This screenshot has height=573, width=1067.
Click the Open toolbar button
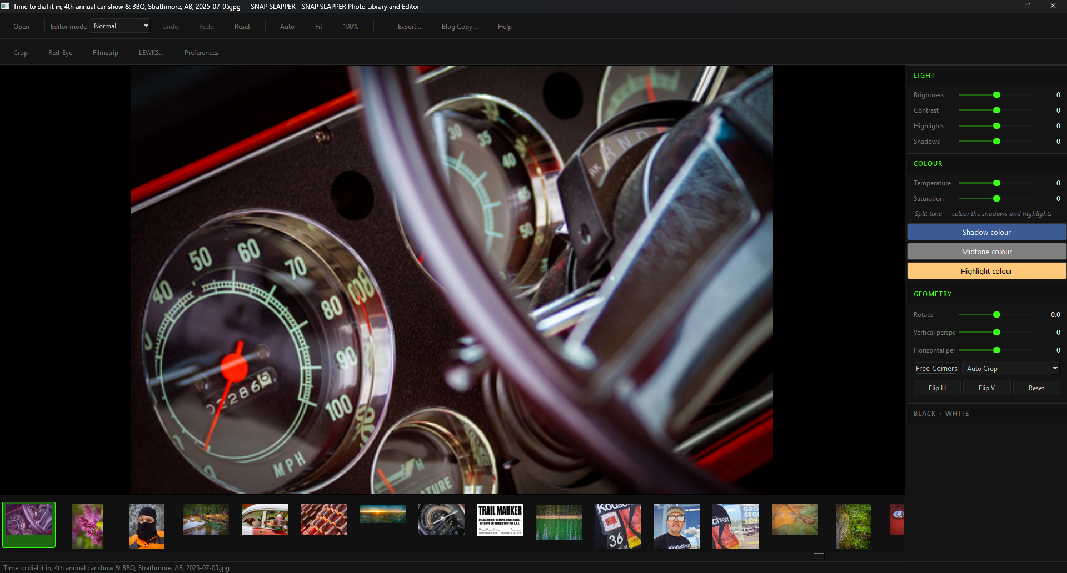point(21,27)
